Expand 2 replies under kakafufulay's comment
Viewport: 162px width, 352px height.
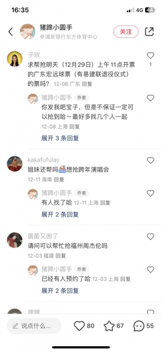click(60, 214)
